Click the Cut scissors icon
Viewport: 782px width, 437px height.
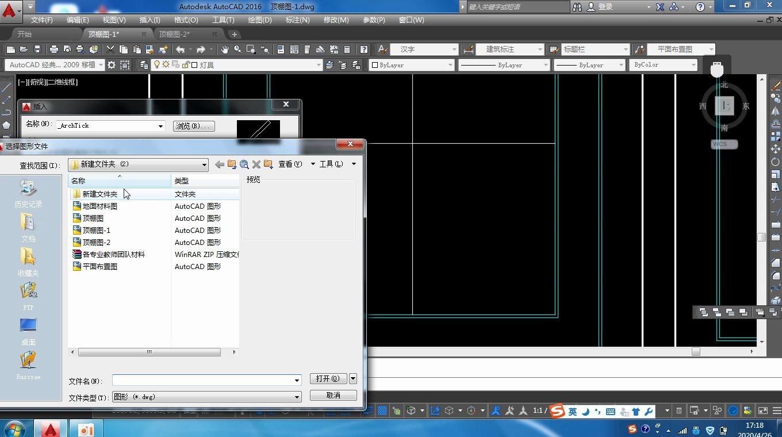tap(110, 49)
